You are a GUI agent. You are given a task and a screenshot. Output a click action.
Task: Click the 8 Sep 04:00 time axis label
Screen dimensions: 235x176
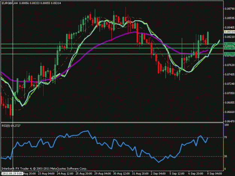[x=215, y=174]
